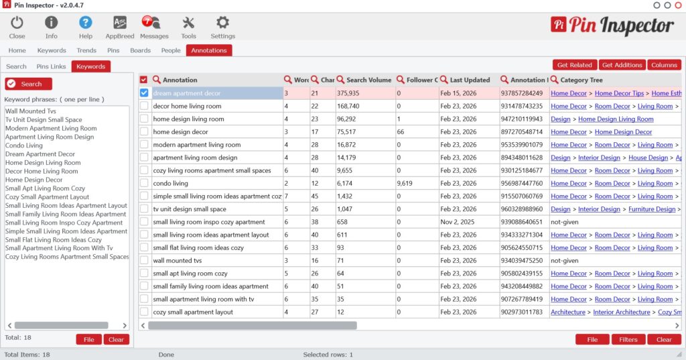Click the Pin Inspector title bar app icon
Viewport: 686px width, 360px height.
7,5
